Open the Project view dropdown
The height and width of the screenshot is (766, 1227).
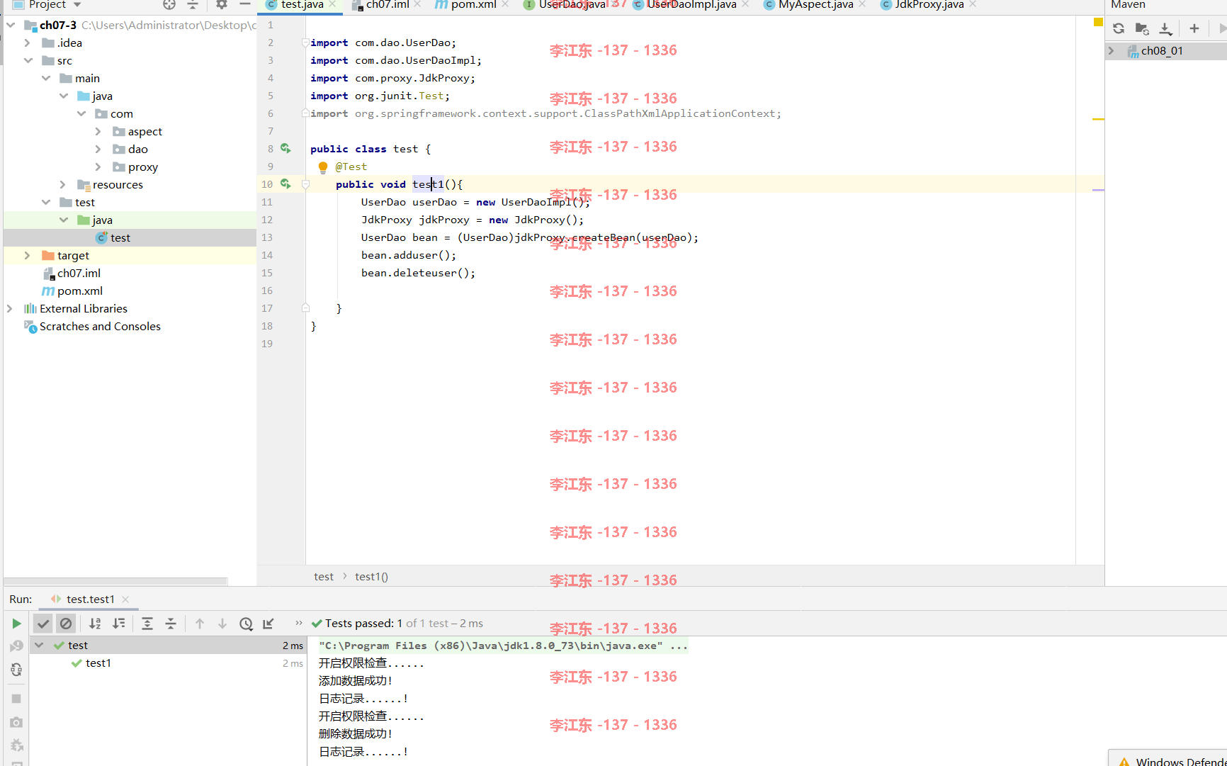77,5
